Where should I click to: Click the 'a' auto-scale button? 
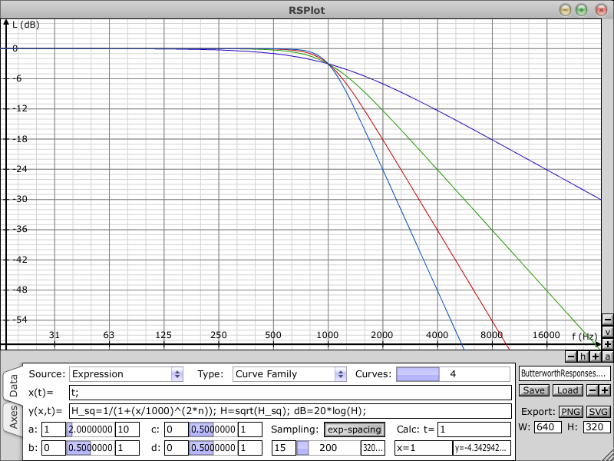607,357
